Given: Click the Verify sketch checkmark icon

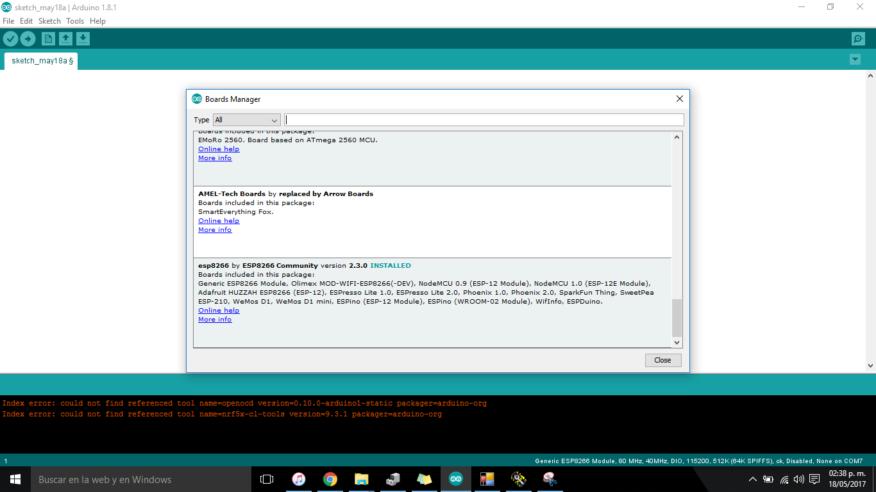Looking at the screenshot, I should click(10, 39).
